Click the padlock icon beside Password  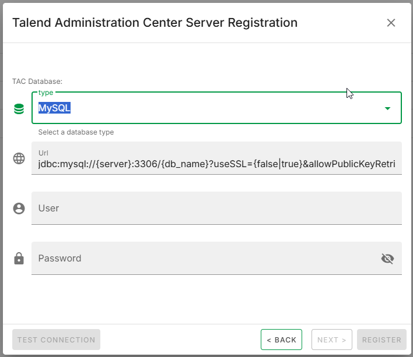pyautogui.click(x=19, y=259)
